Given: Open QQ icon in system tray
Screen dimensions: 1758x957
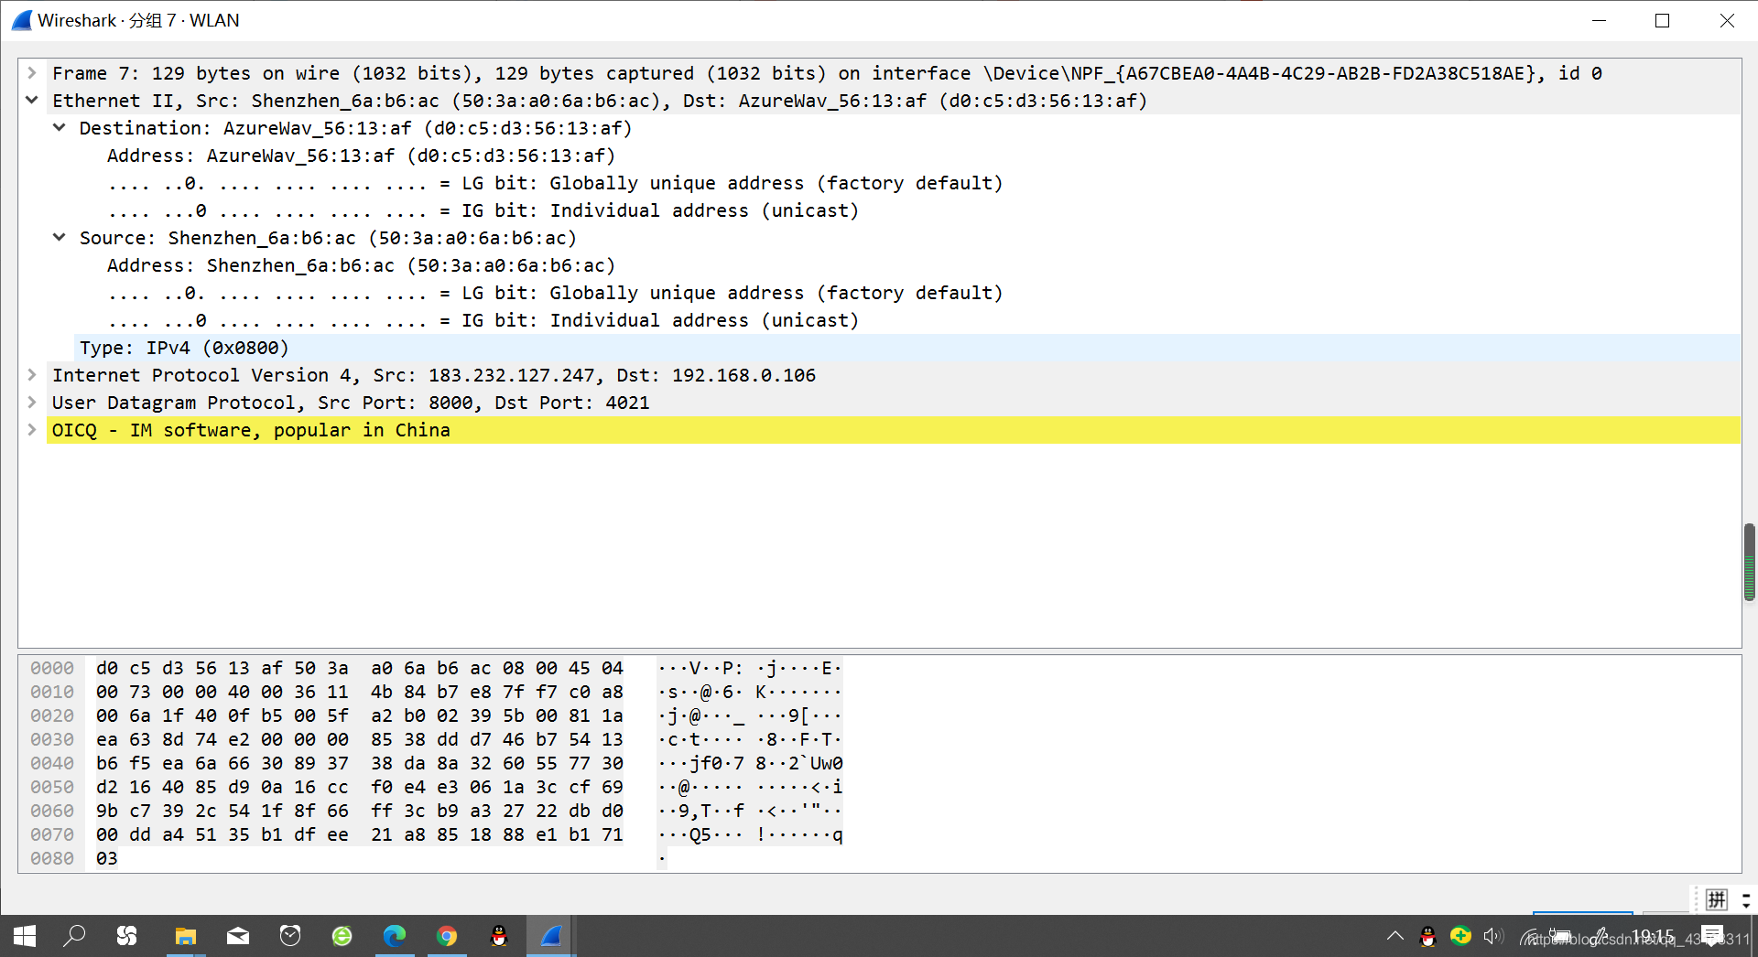Looking at the screenshot, I should [x=1427, y=936].
